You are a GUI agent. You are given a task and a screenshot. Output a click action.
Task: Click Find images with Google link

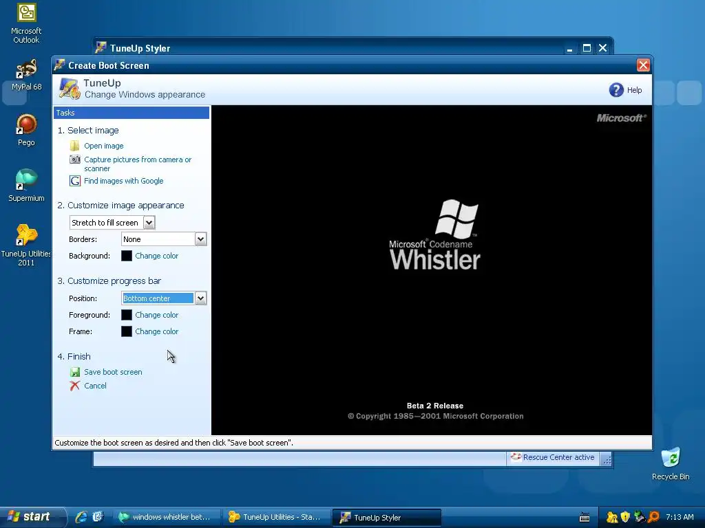(x=124, y=181)
